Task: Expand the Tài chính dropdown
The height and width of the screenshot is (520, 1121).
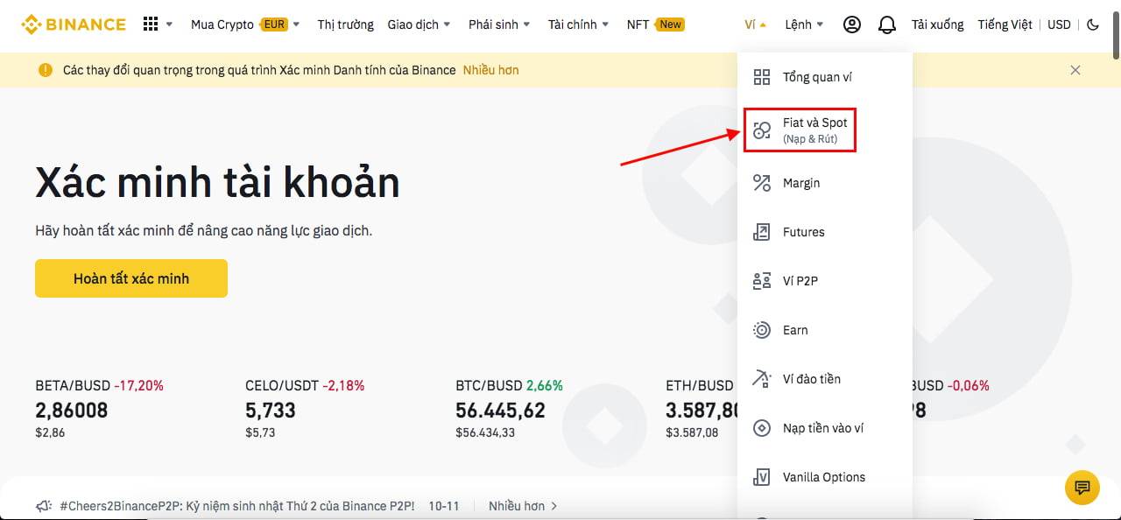Action: pos(578,25)
